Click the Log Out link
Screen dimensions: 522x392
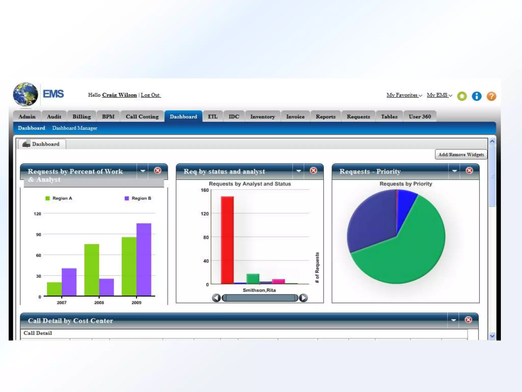pyautogui.click(x=150, y=95)
